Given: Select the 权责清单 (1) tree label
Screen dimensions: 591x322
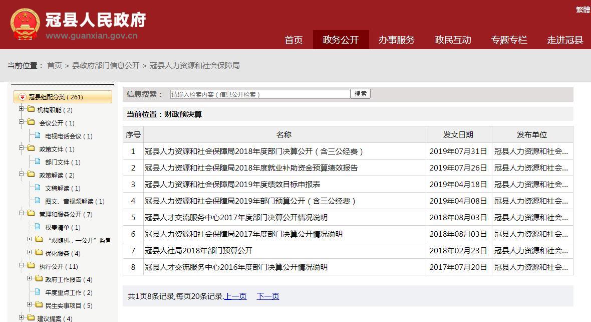Looking at the screenshot, I should pyautogui.click(x=63, y=227).
